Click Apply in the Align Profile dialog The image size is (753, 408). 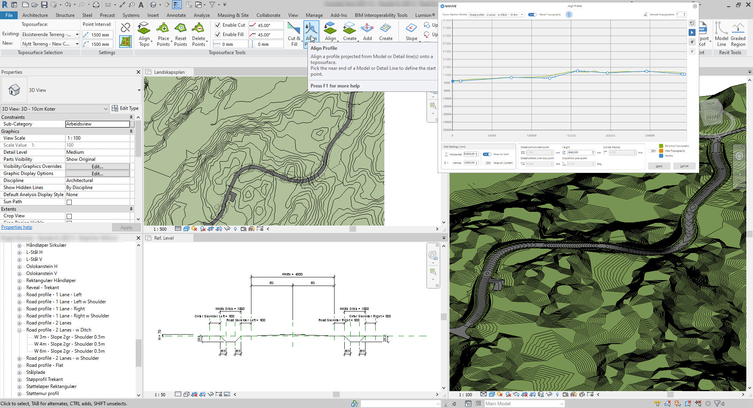pos(659,166)
